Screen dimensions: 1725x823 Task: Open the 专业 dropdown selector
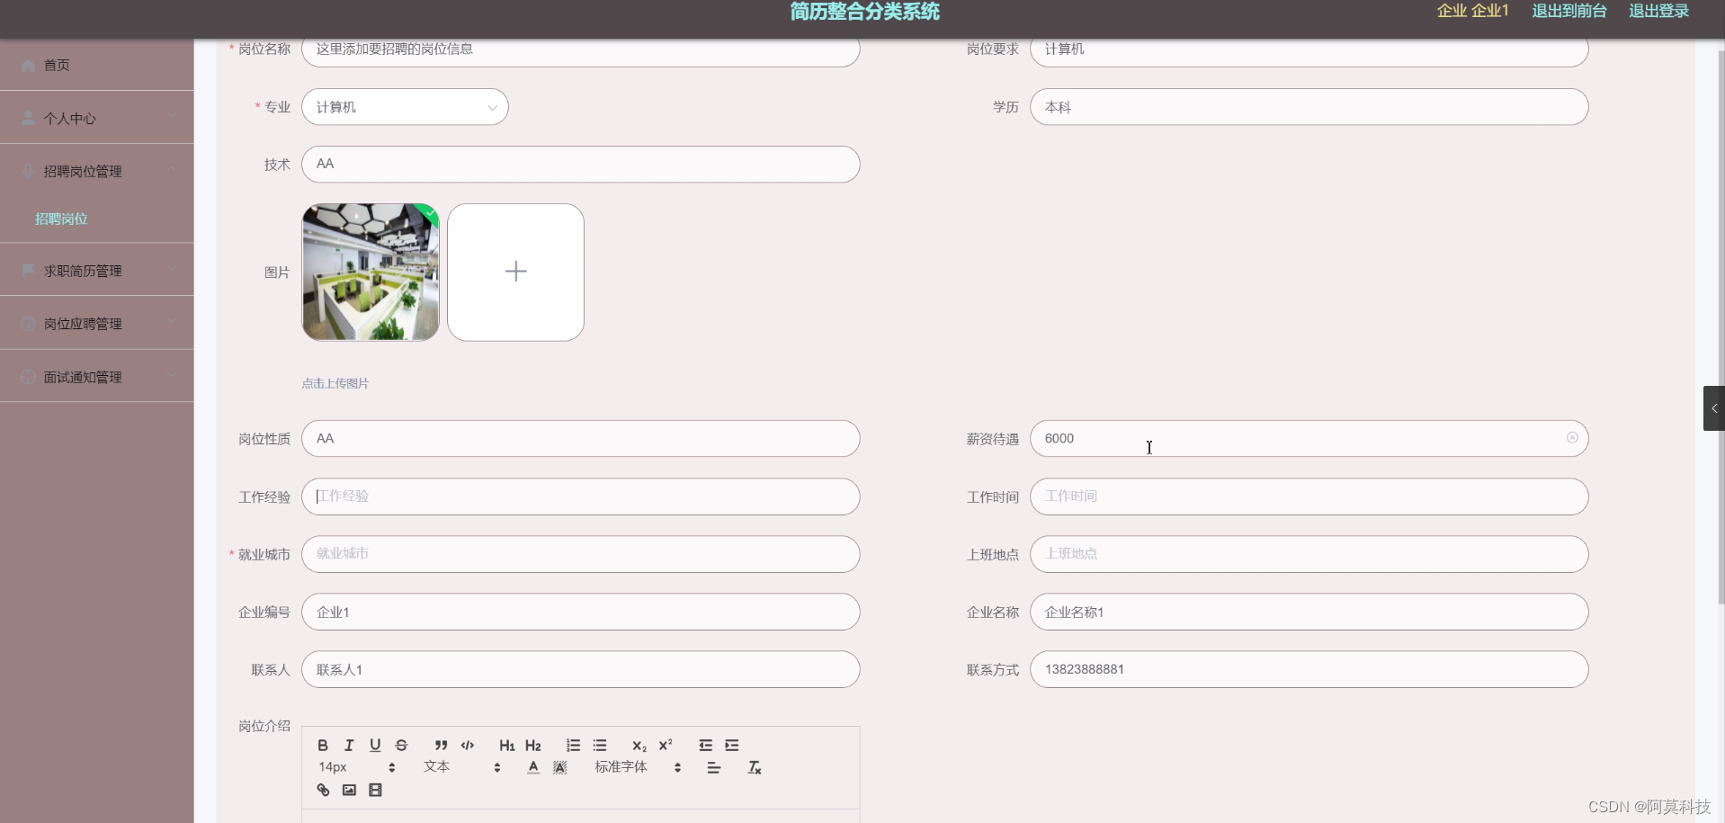pyautogui.click(x=405, y=106)
